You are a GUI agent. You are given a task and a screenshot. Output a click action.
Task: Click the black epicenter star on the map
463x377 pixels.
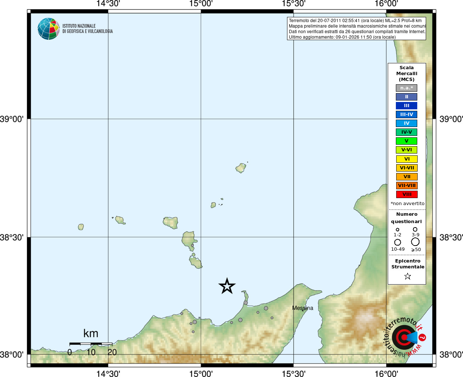(x=227, y=286)
